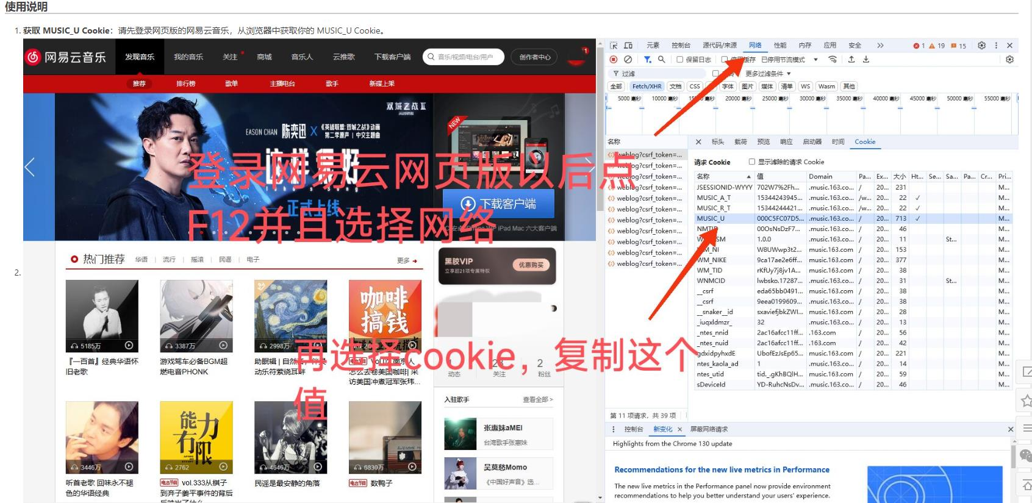Toggle the 保留日志 checkbox
This screenshot has height=503, width=1032.
click(680, 59)
